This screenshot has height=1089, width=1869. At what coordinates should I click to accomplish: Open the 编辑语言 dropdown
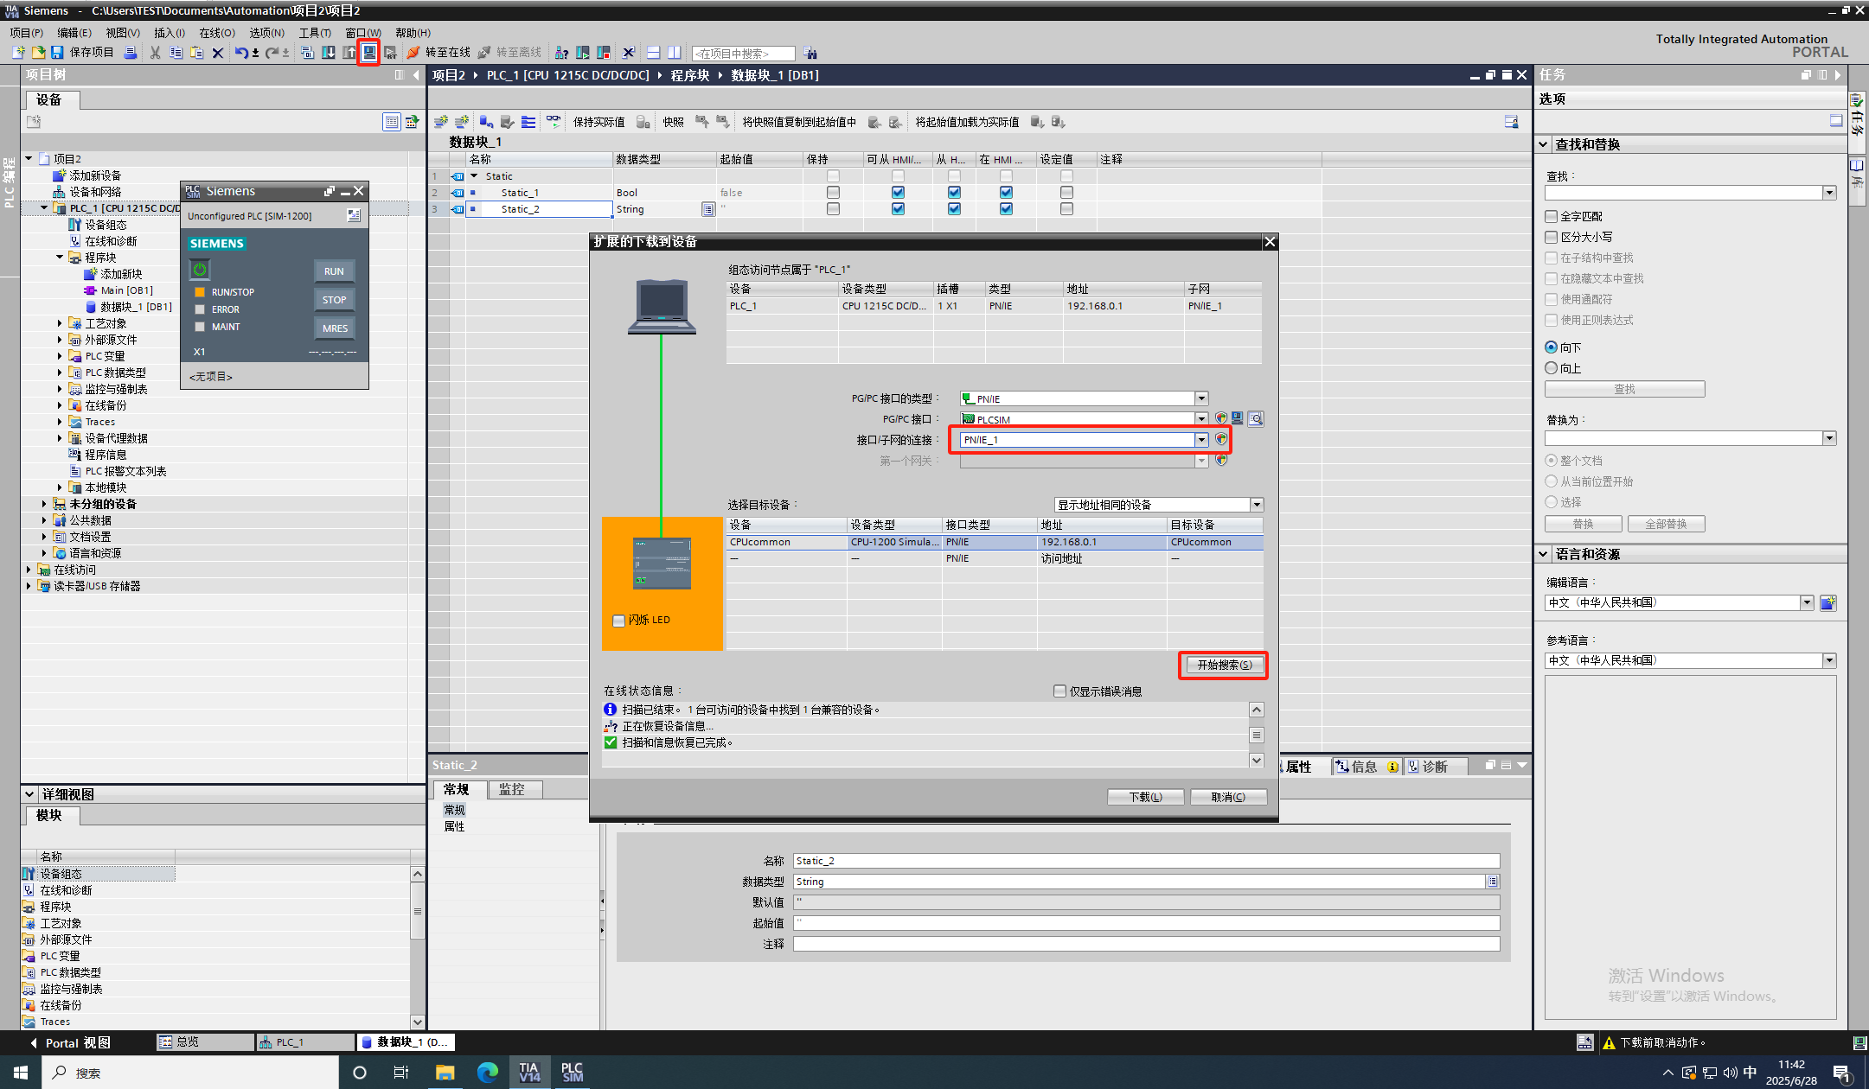click(1807, 602)
